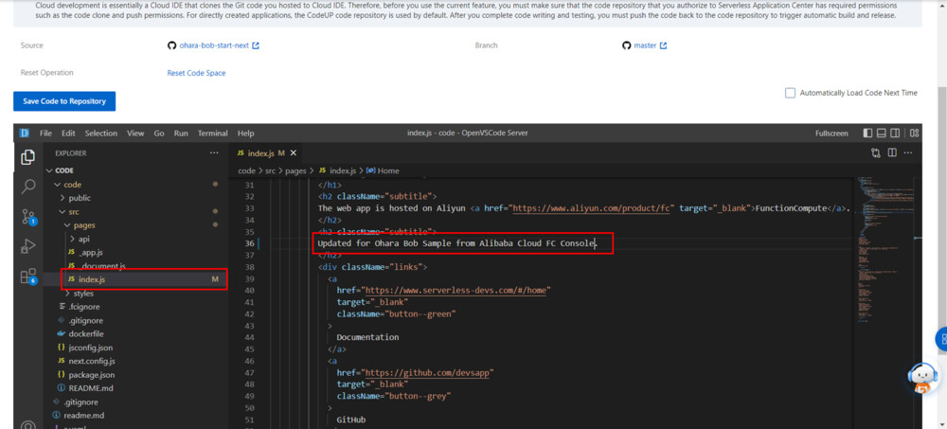Close the index.js editor tab
Viewport: 947px width, 429px height.
[x=293, y=152]
